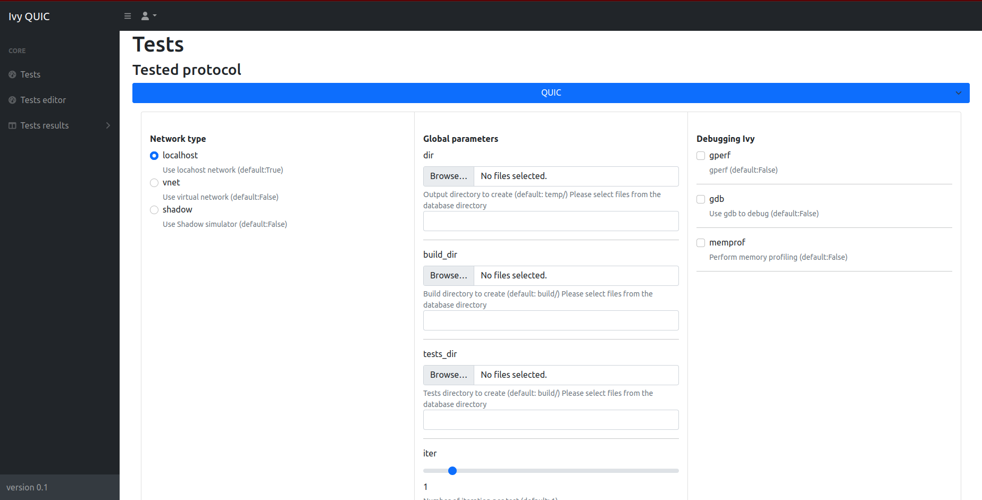
Task: Click 'No files selected.' in tests_dir row
Action: tap(514, 375)
